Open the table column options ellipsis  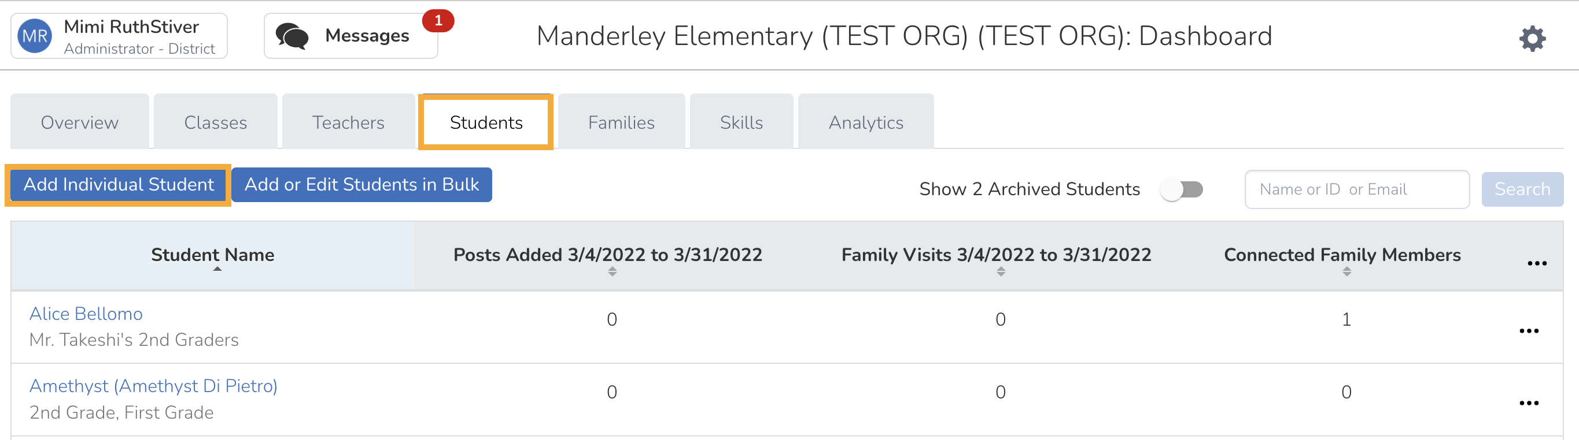tap(1537, 263)
